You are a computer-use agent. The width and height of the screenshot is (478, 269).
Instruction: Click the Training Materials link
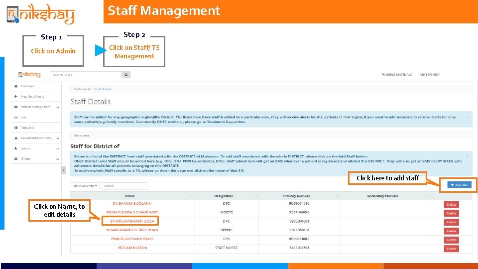pos(396,74)
